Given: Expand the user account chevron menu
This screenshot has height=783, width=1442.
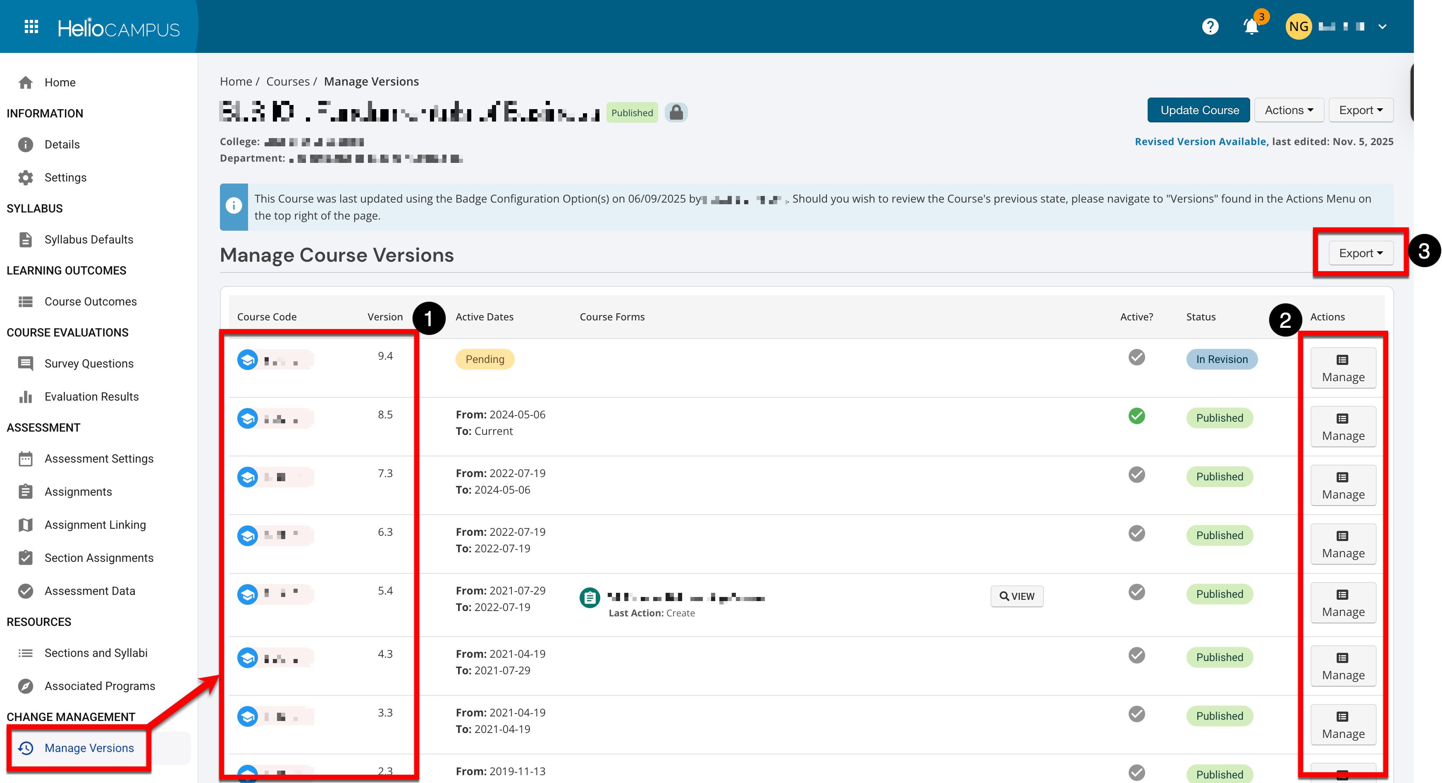Looking at the screenshot, I should pos(1382,26).
